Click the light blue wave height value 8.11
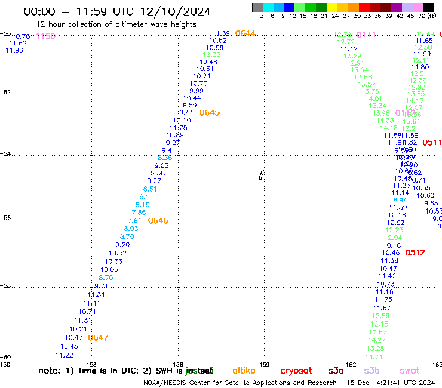Image resolution: width=442 pixels, height=388 pixels. (146, 196)
